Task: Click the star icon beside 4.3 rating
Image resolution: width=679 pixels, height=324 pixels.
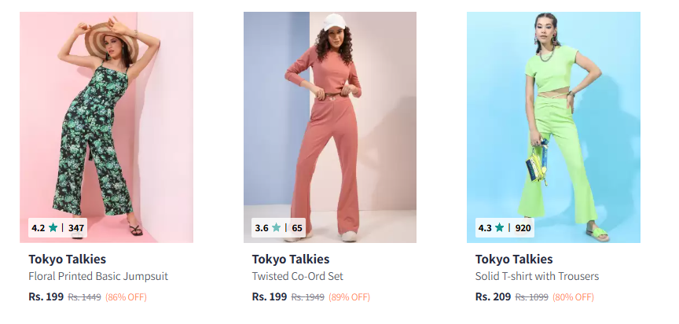Action: click(x=500, y=228)
